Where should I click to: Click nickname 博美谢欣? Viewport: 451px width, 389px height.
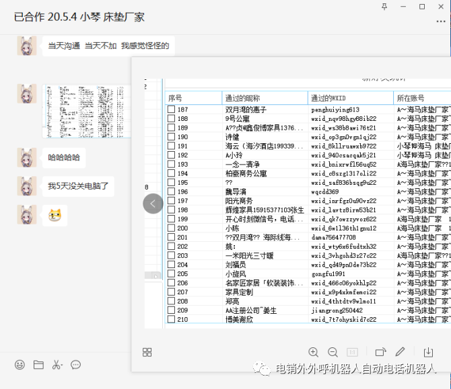(239, 319)
